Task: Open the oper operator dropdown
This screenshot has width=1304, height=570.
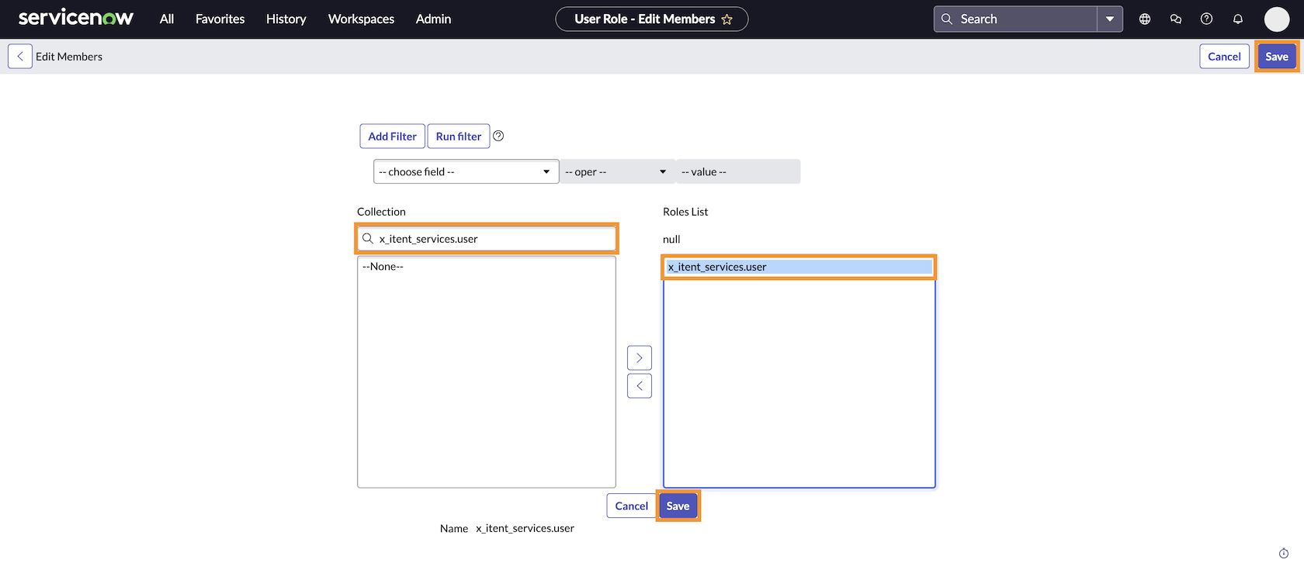Action: 616,172
